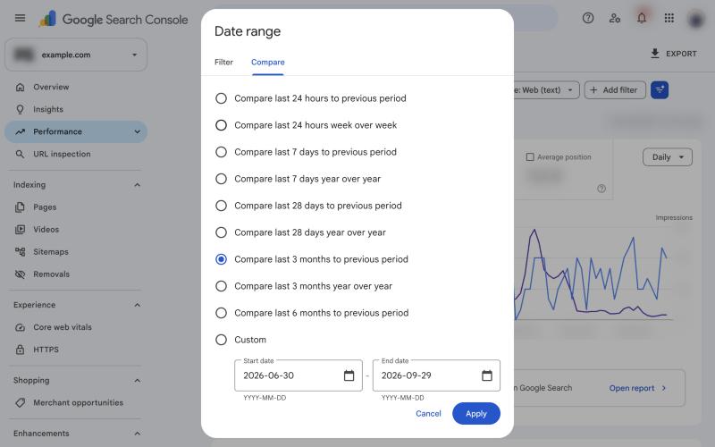Open the notifications bell

click(x=642, y=18)
